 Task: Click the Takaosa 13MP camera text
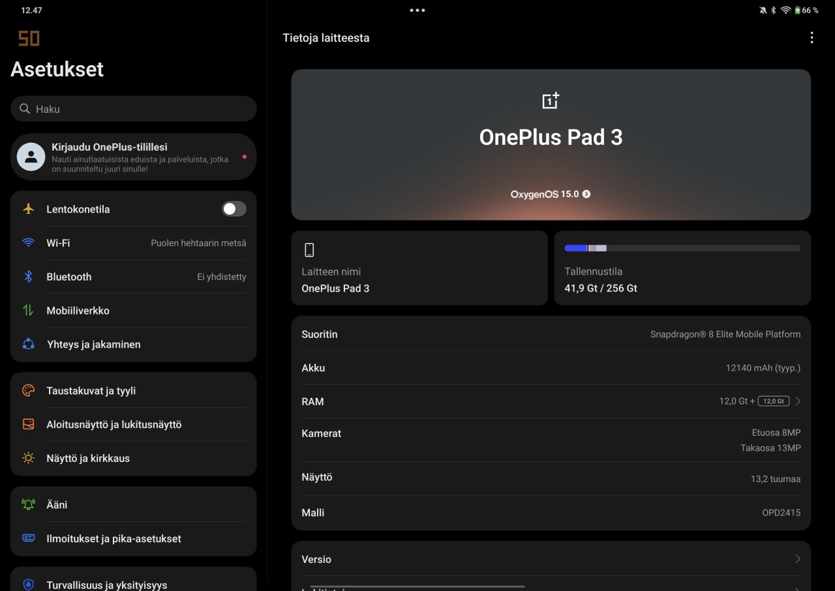770,448
